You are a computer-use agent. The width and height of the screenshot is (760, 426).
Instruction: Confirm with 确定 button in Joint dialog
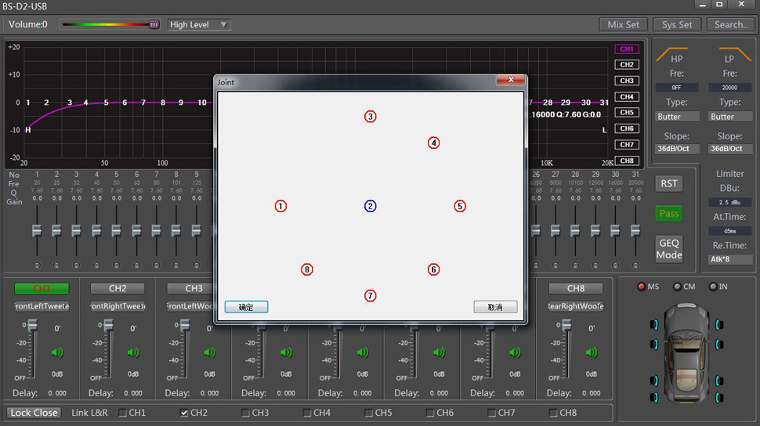[x=246, y=307]
